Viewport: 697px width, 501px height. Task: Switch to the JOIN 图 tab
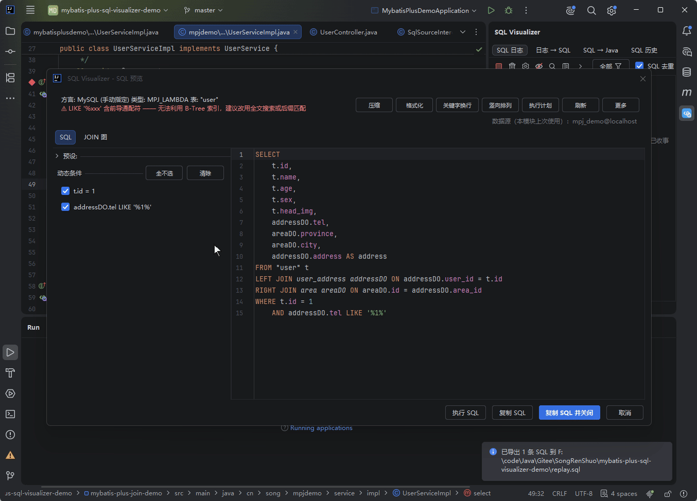click(x=95, y=137)
